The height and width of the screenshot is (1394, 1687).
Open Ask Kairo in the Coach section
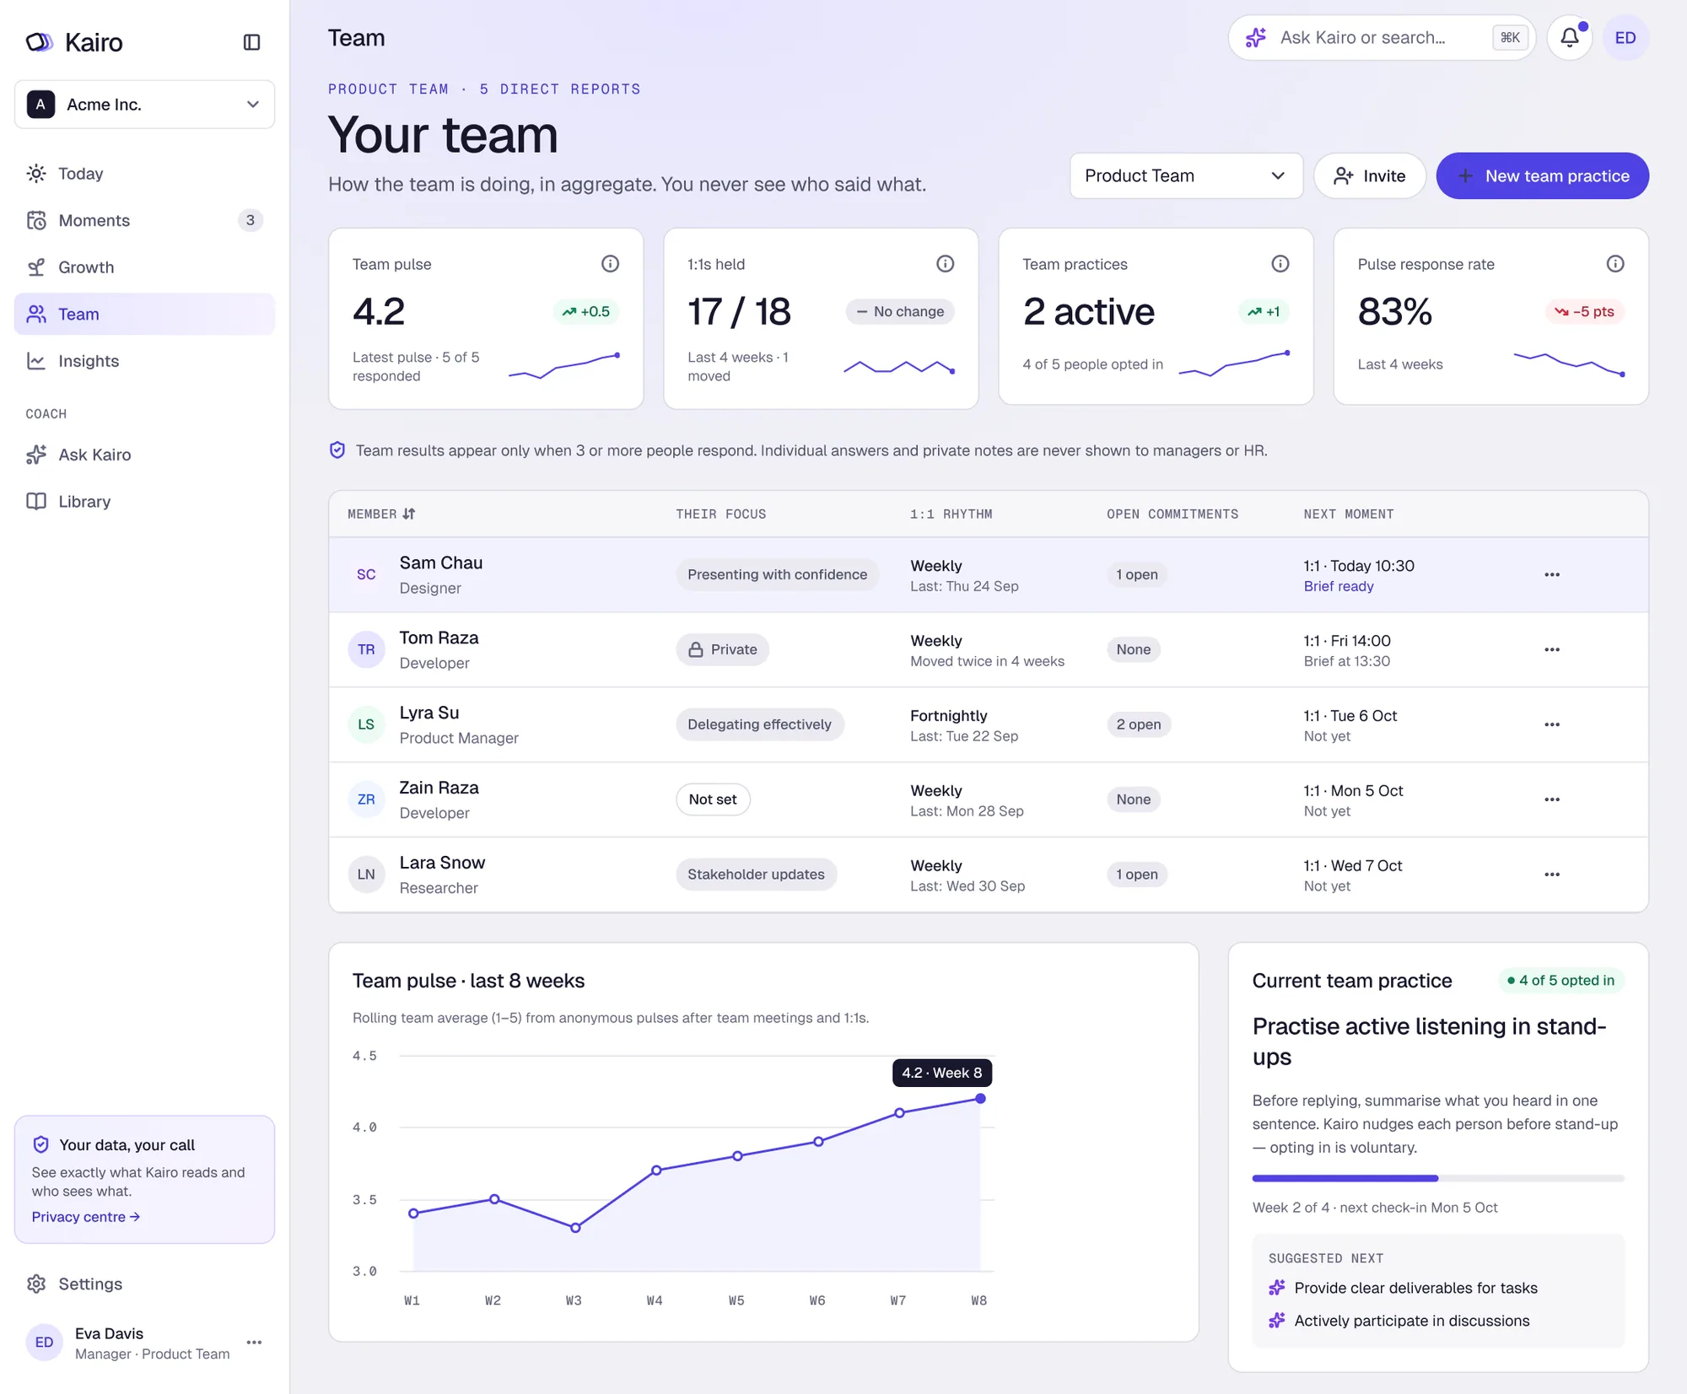(x=144, y=455)
